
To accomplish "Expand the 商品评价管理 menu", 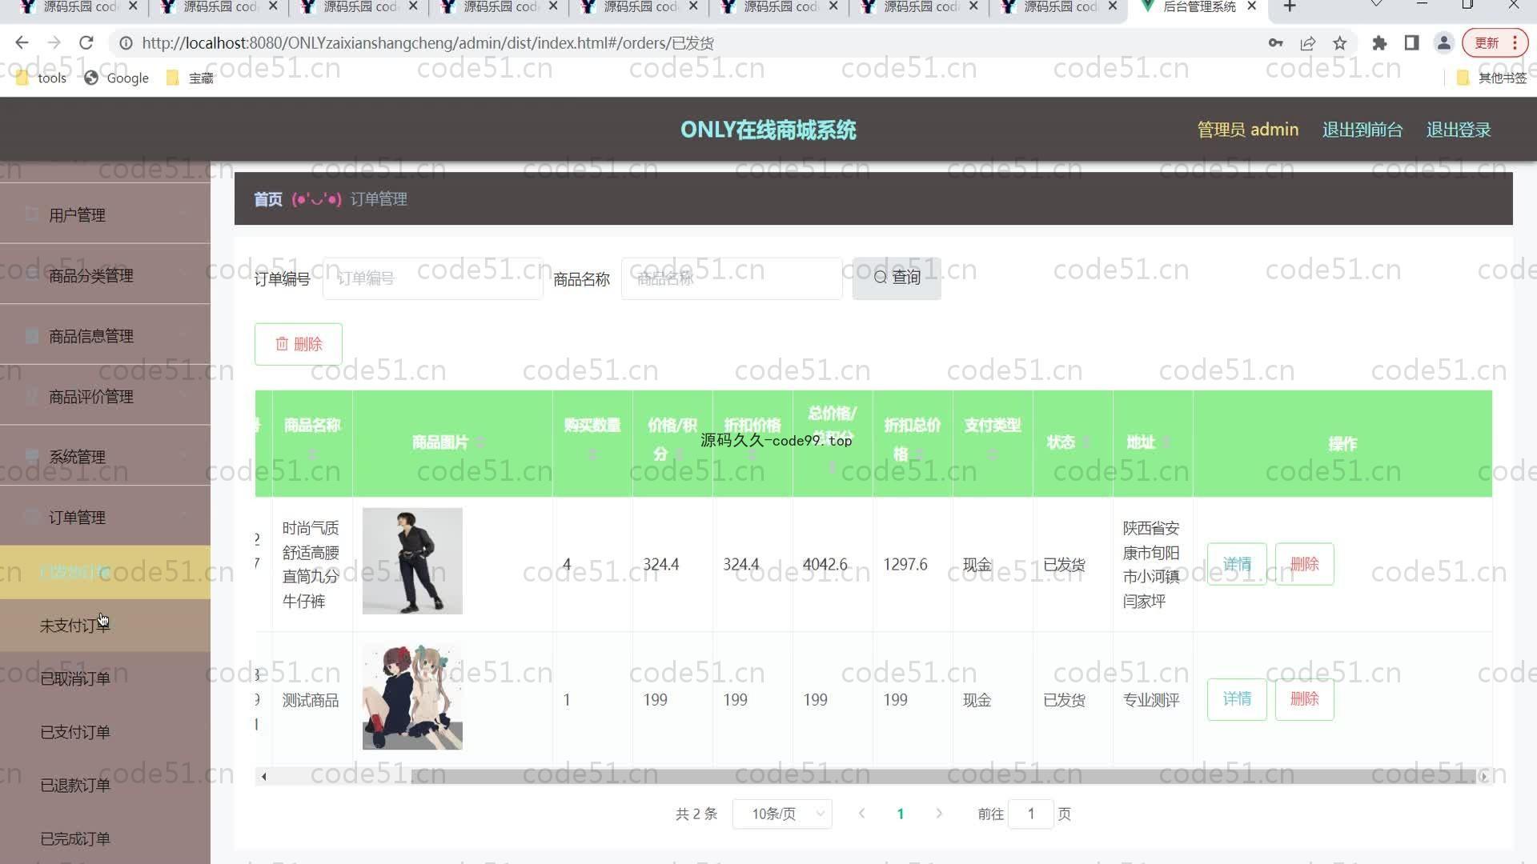I will click(105, 396).
